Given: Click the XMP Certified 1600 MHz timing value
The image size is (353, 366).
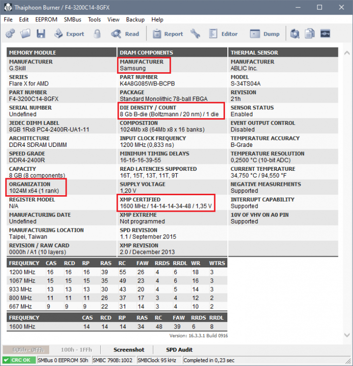Looking at the screenshot, I should click(166, 206).
